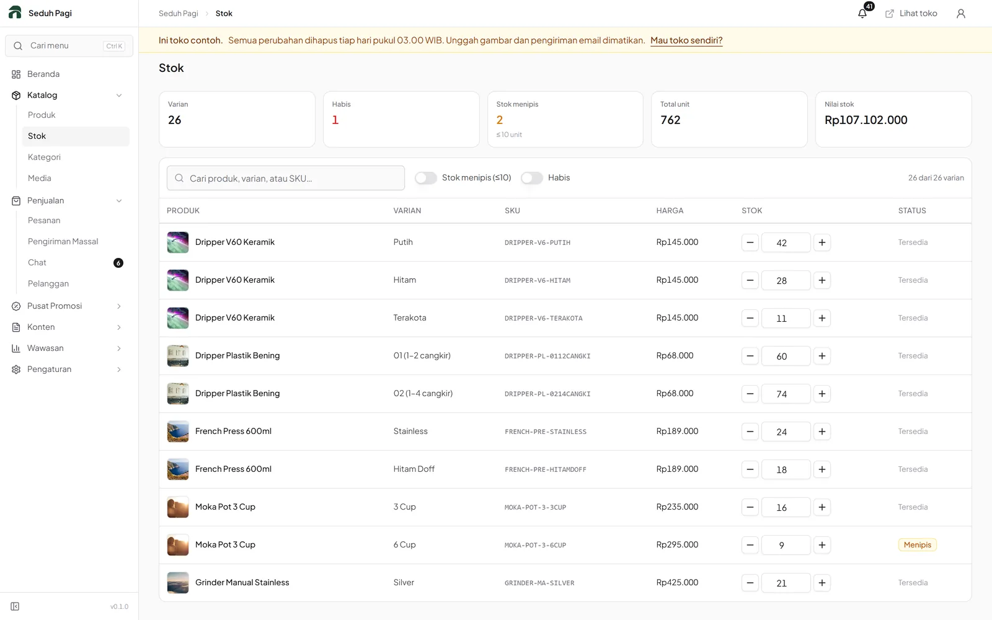Click the Cari menu search box
Viewport: 992px width, 620px height.
click(x=69, y=46)
